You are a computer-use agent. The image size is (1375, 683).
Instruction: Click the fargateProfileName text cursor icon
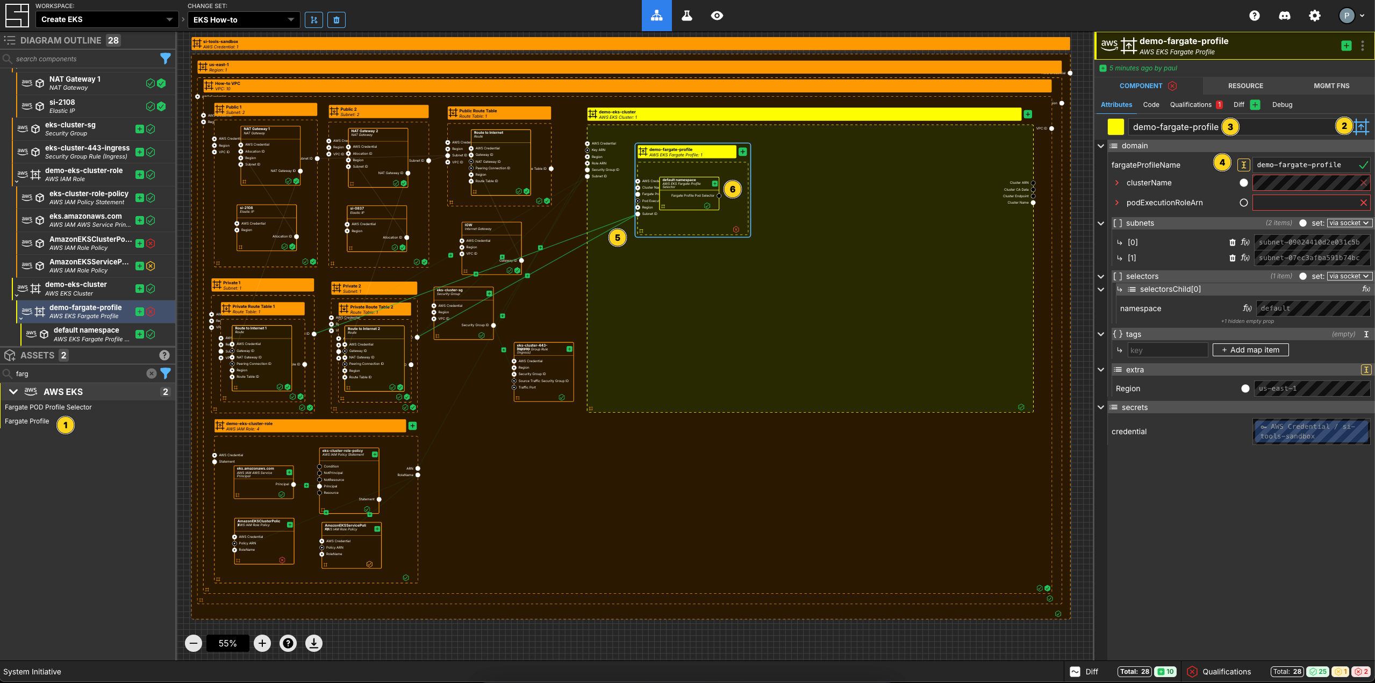coord(1244,165)
